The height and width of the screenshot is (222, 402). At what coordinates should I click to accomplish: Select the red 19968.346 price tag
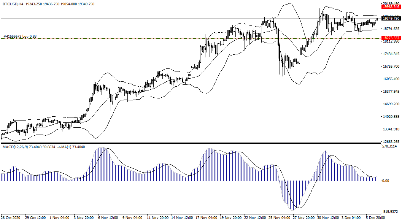pyautogui.click(x=391, y=7)
